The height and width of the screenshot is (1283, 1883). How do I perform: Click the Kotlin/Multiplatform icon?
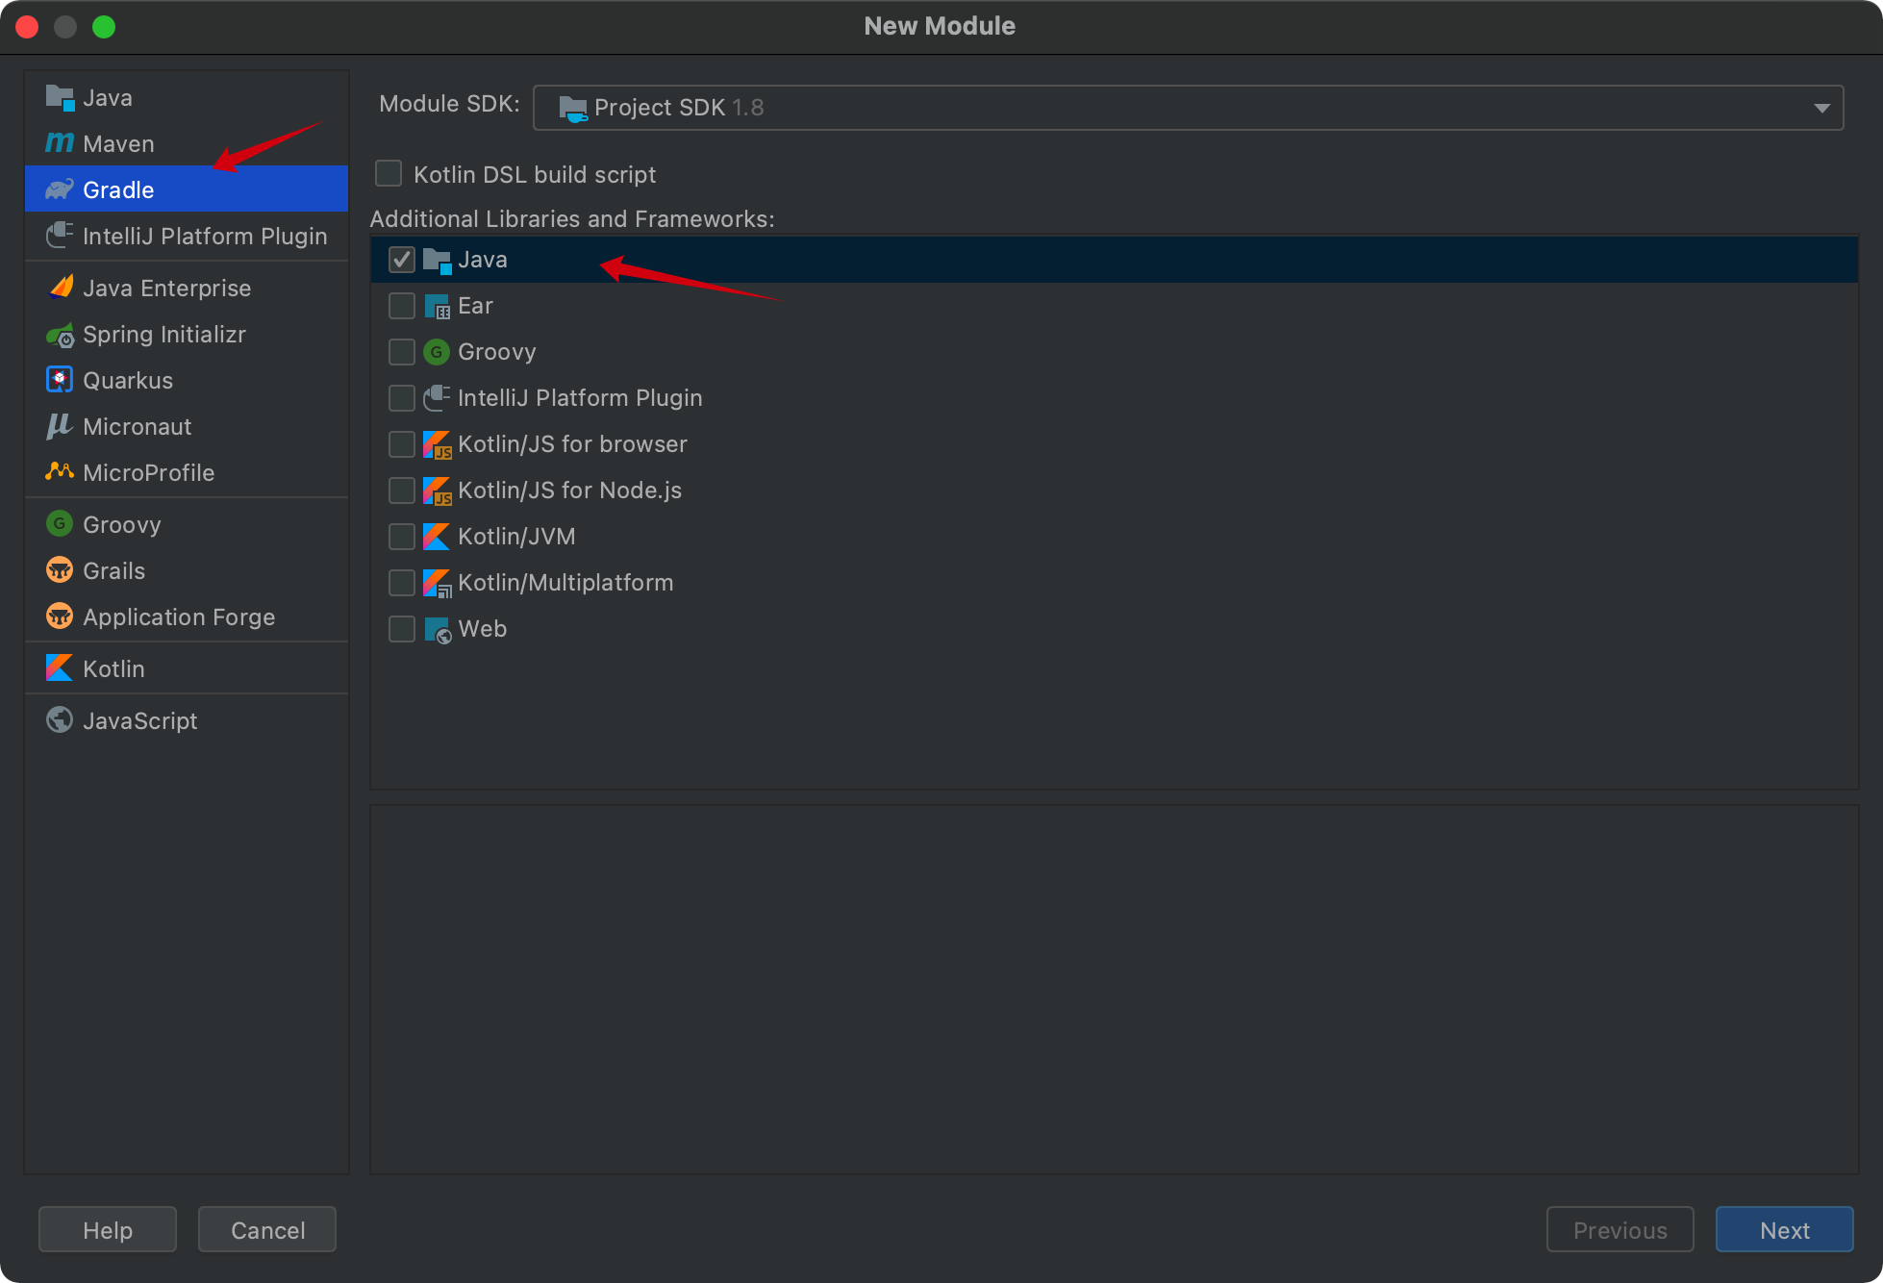(x=438, y=583)
